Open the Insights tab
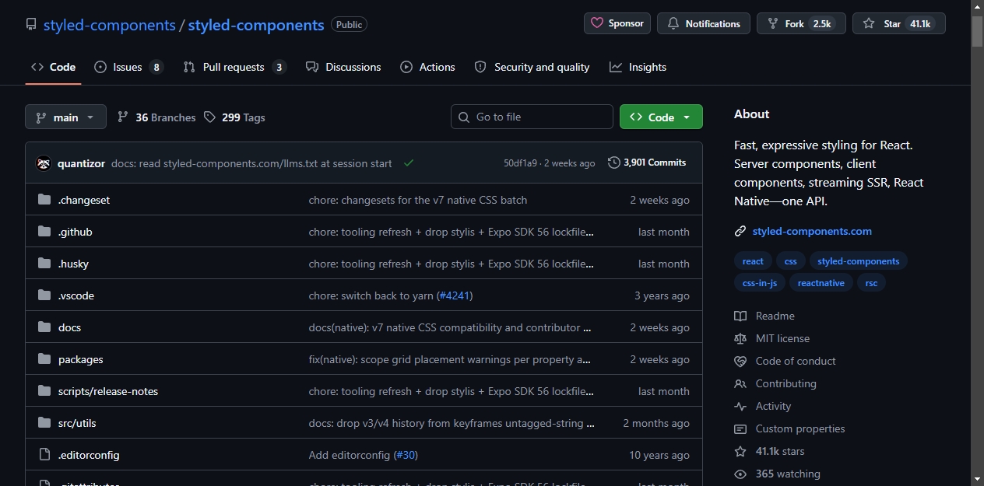This screenshot has width=984, height=486. [638, 67]
